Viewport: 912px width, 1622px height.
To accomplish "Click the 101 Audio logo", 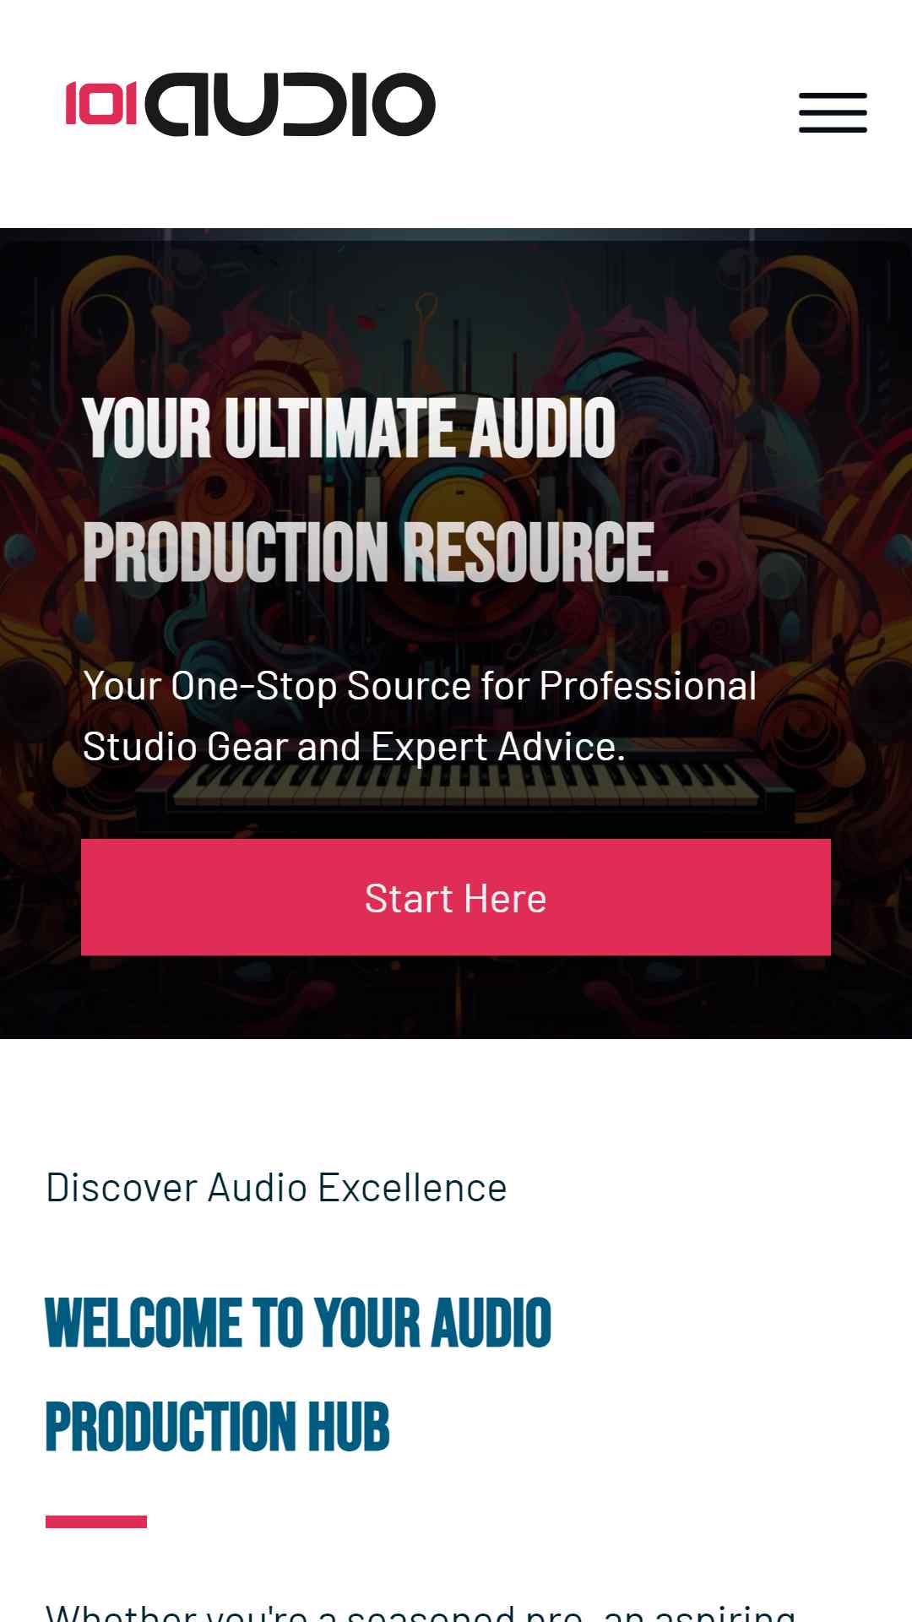I will (251, 105).
